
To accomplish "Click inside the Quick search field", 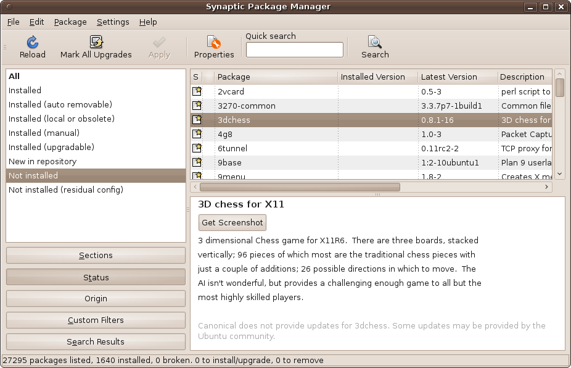I will click(x=294, y=49).
